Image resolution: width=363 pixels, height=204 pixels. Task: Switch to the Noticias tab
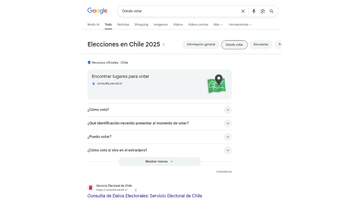coord(123,24)
